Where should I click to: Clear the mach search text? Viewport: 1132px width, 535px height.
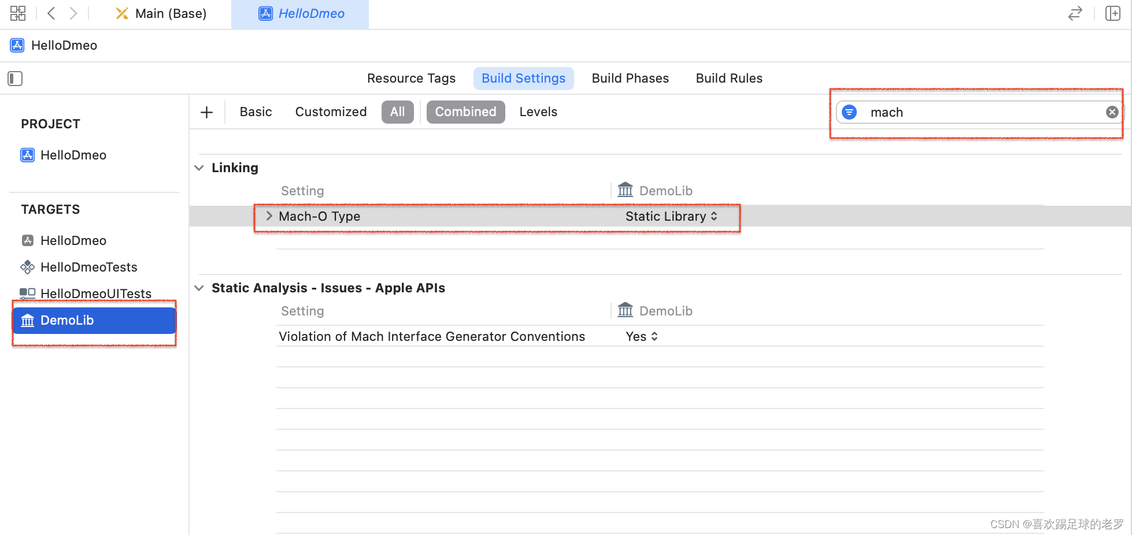pos(1112,112)
